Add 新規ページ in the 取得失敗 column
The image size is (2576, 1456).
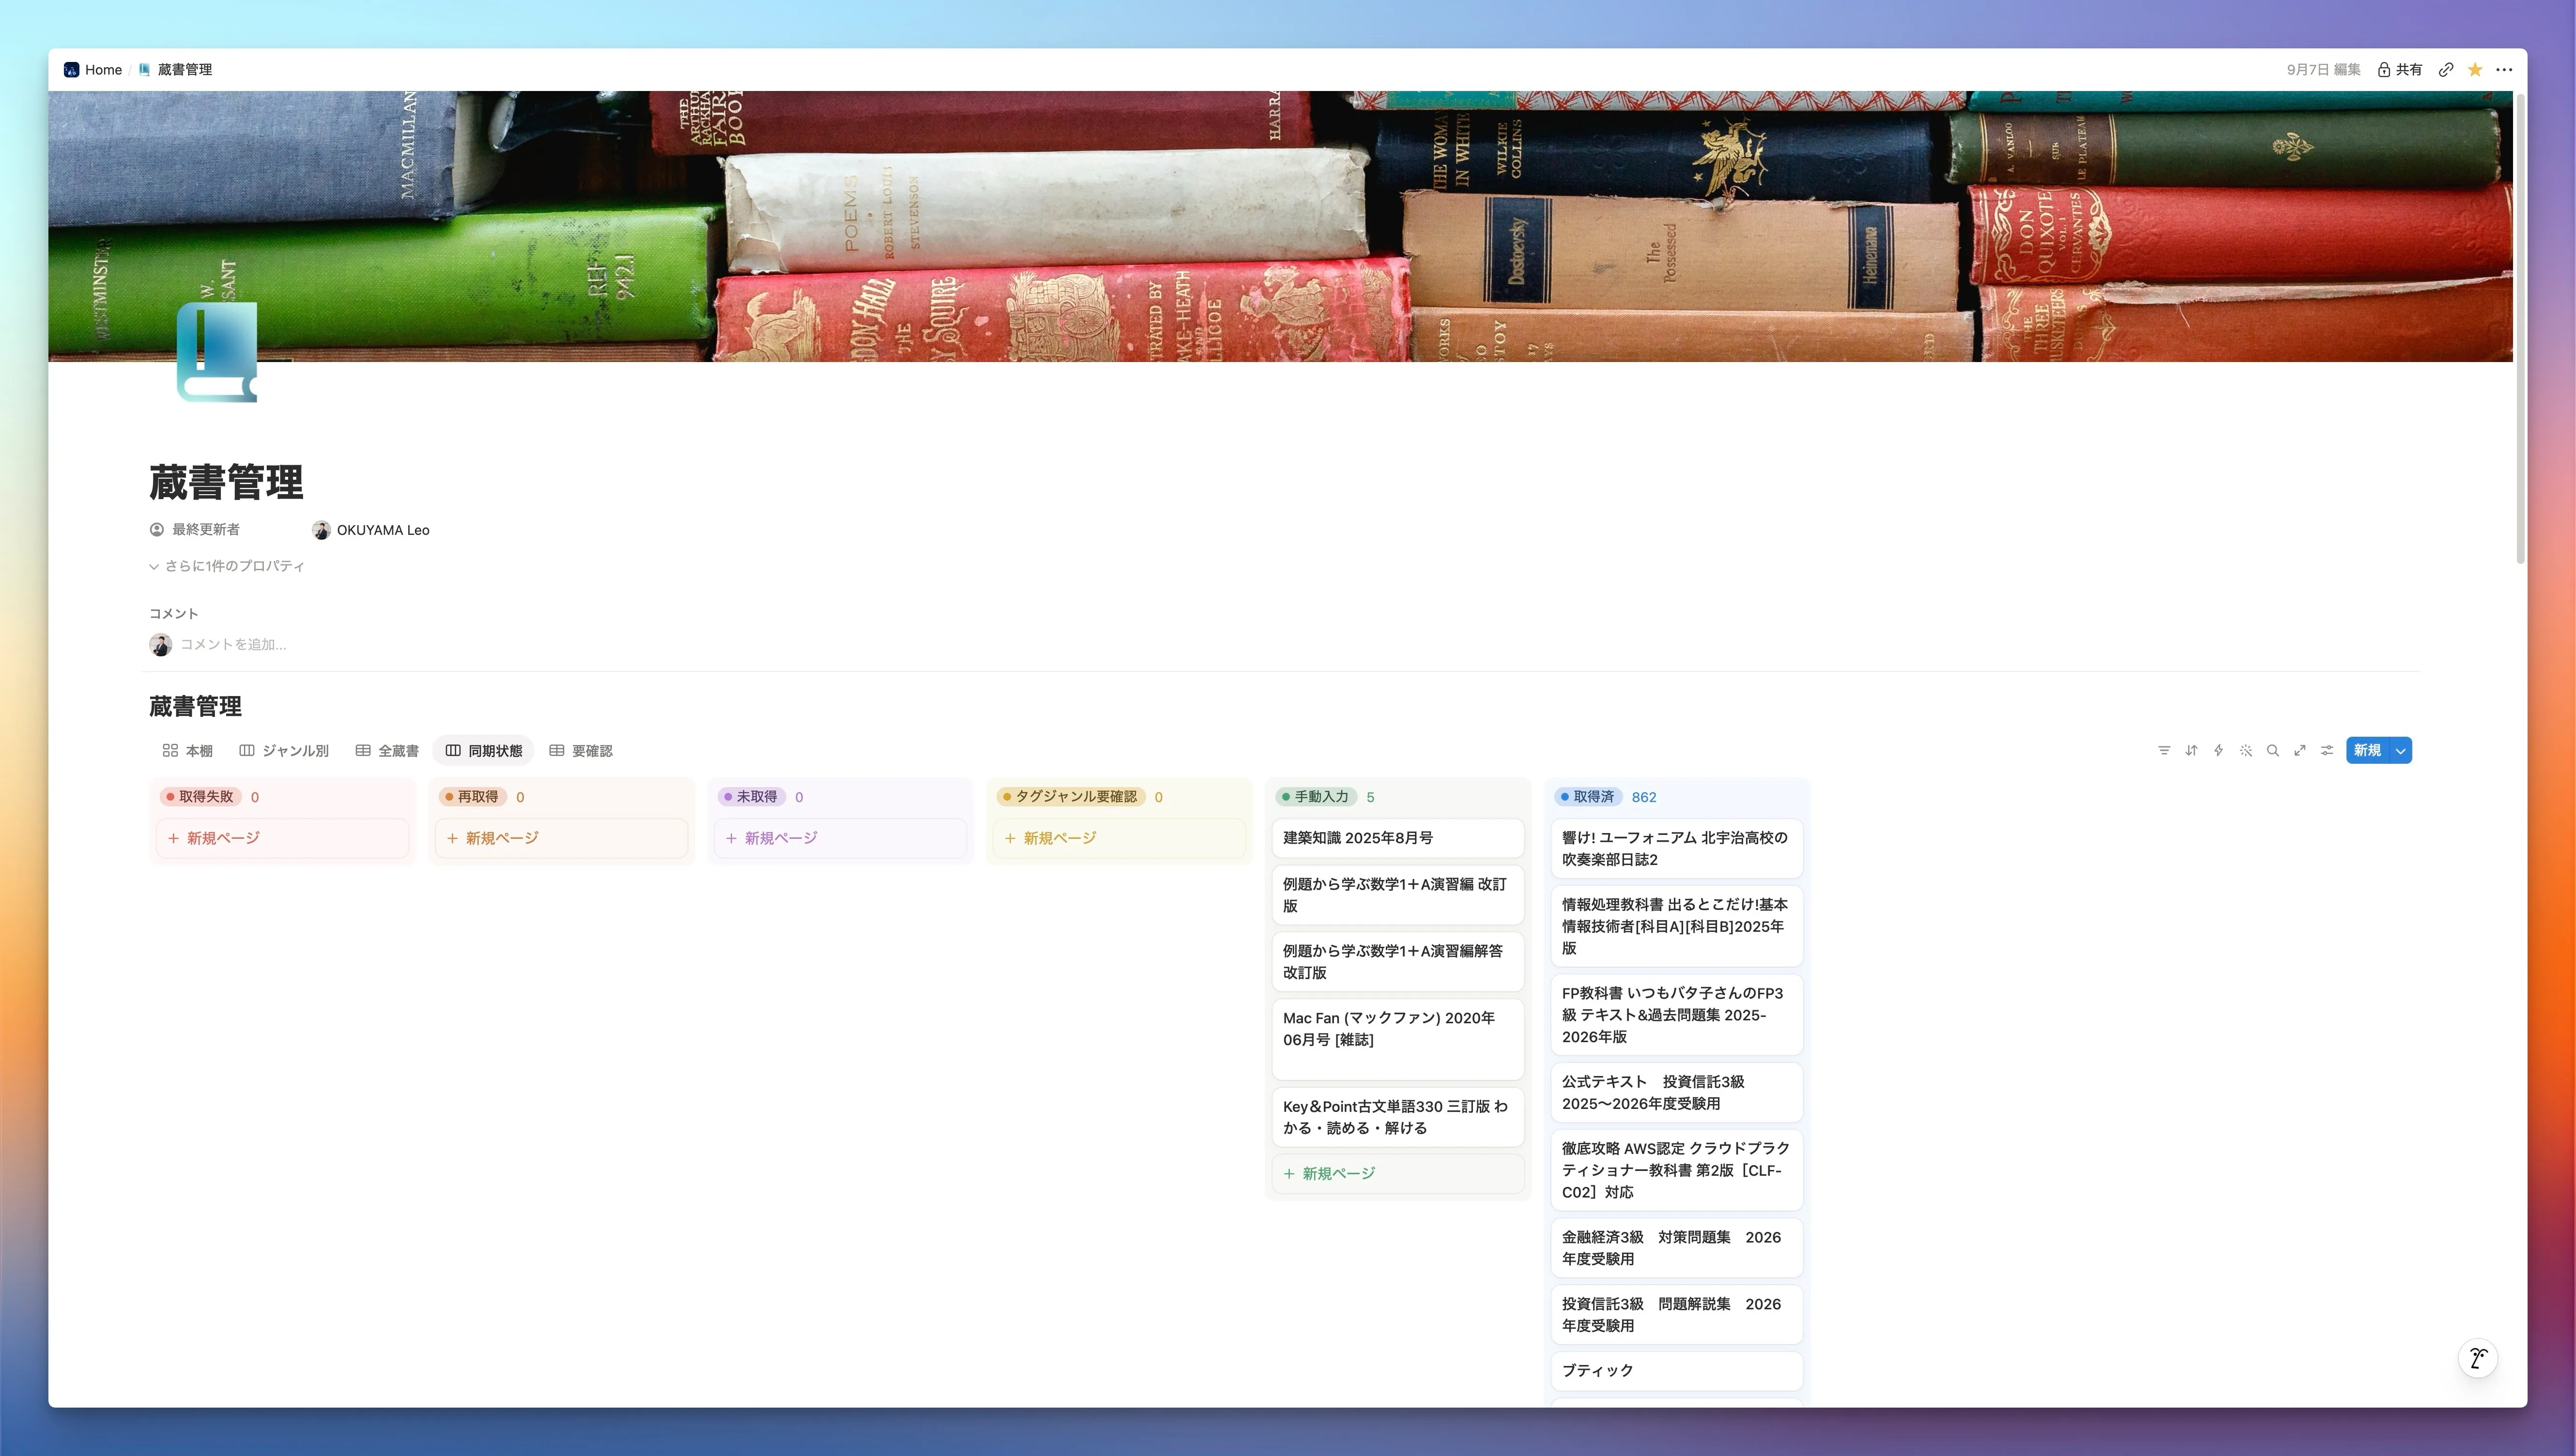click(x=282, y=838)
